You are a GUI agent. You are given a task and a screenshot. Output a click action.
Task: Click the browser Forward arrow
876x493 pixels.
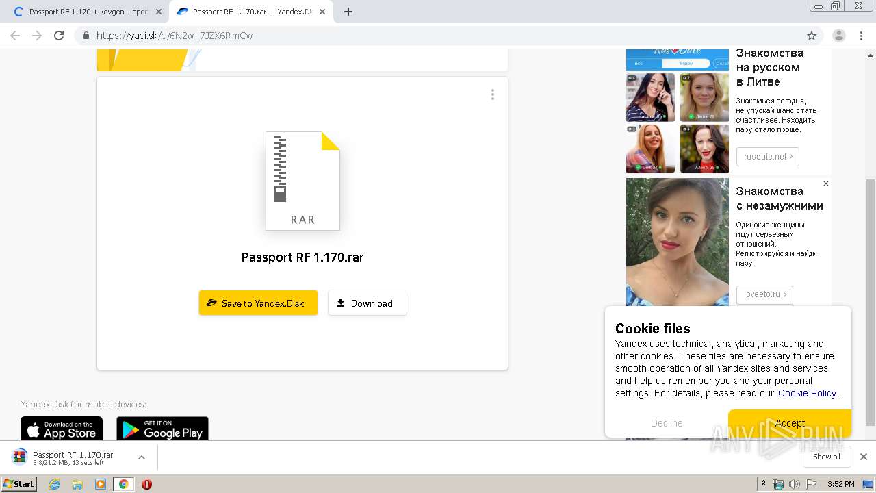coord(37,36)
